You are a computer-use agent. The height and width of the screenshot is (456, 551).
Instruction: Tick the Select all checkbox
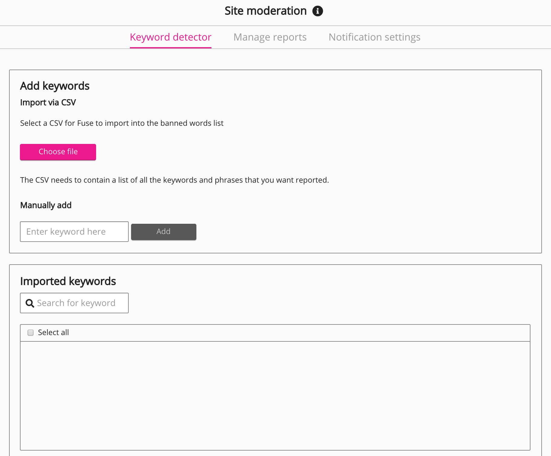coord(31,333)
